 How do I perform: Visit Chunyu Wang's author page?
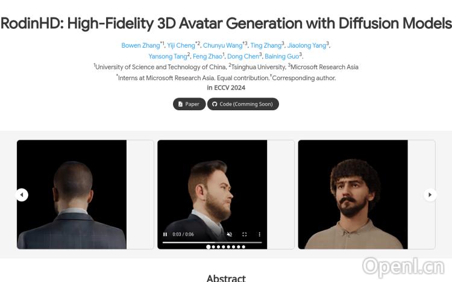click(222, 45)
